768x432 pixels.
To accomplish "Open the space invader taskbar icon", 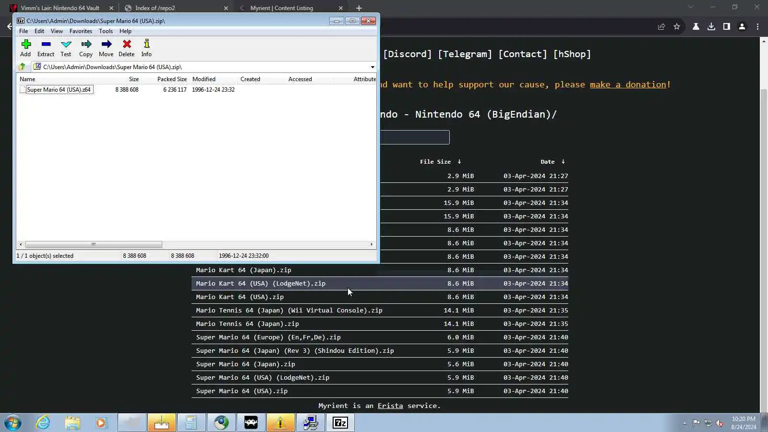I will coord(251,423).
